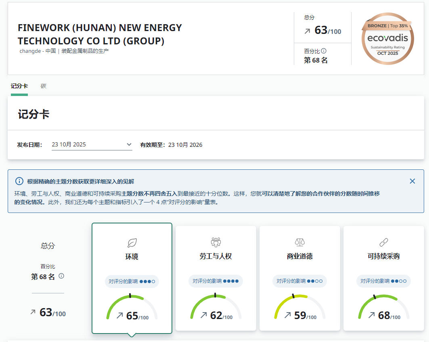Click 对评分的影响 pill on 可持续采购 card
Viewport: 429px width, 342px height.
tap(384, 281)
